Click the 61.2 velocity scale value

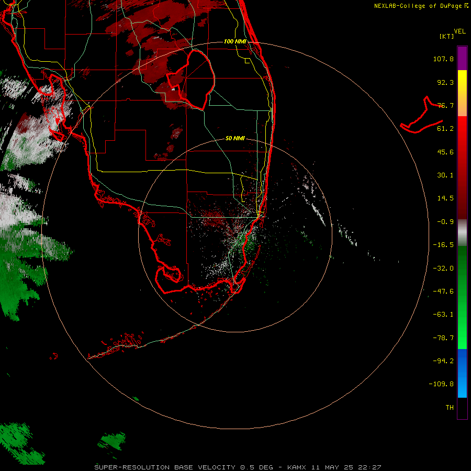tap(445, 129)
